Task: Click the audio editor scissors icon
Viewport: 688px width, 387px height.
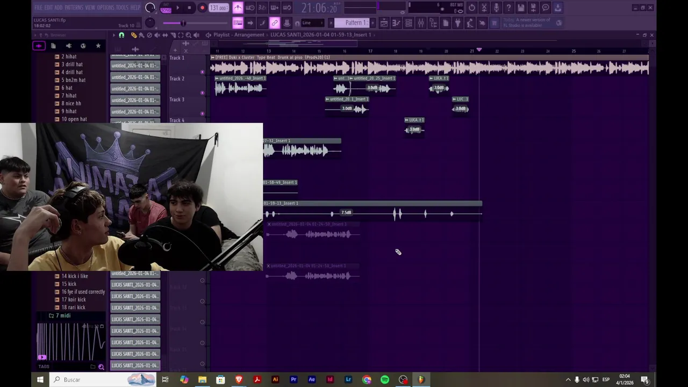Action: 484,8
